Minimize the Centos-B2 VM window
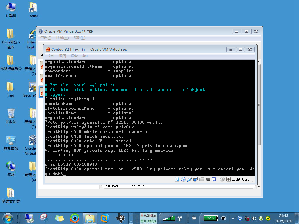The height and width of the screenshot is (224, 299). click(231, 50)
